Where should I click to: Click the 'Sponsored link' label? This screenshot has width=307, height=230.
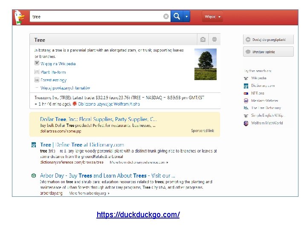pos(203,131)
